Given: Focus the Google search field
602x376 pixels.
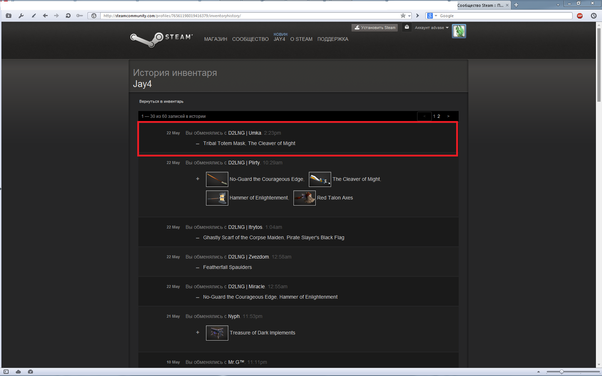Looking at the screenshot, I should coord(505,16).
